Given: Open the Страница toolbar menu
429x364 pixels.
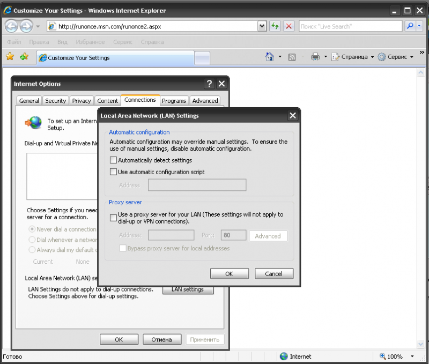Looking at the screenshot, I should [352, 57].
